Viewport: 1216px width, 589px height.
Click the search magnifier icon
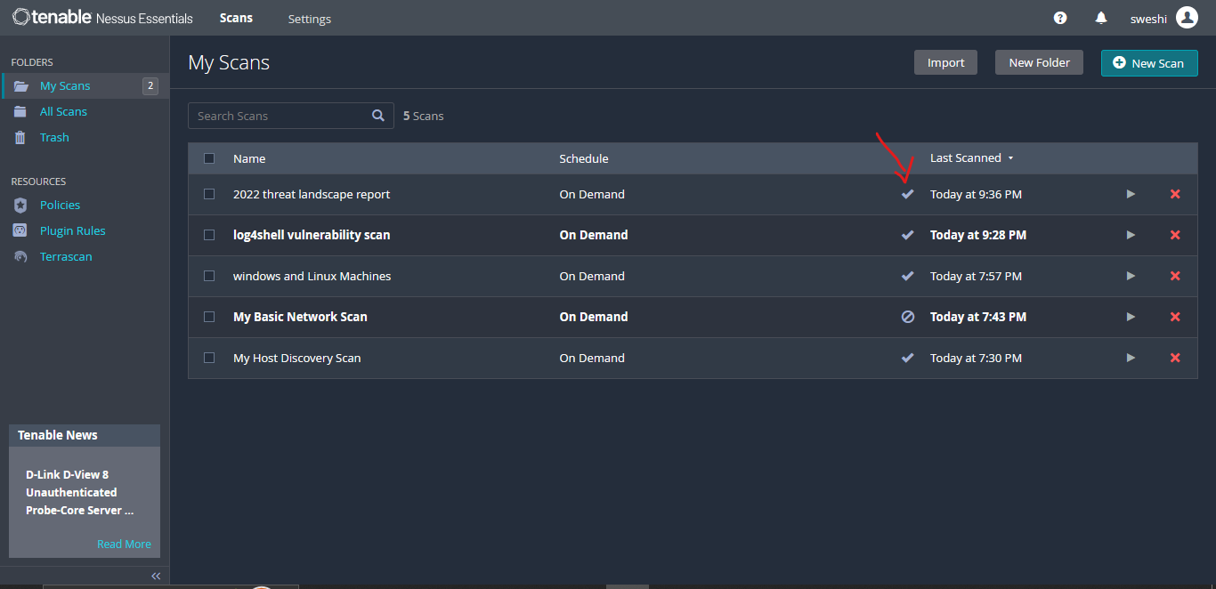click(x=378, y=116)
